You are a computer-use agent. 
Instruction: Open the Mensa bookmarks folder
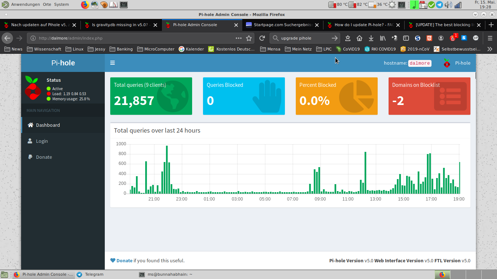pyautogui.click(x=270, y=49)
